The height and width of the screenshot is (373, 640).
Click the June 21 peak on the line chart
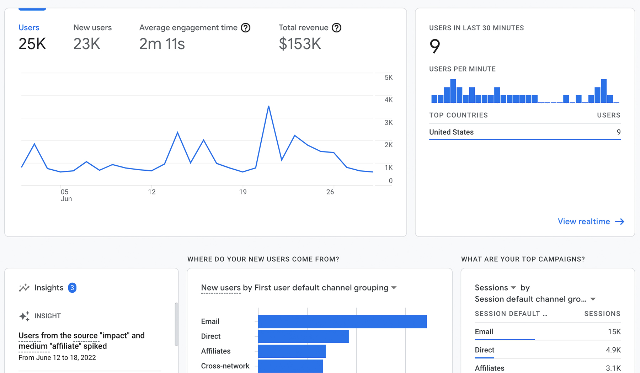click(x=269, y=106)
